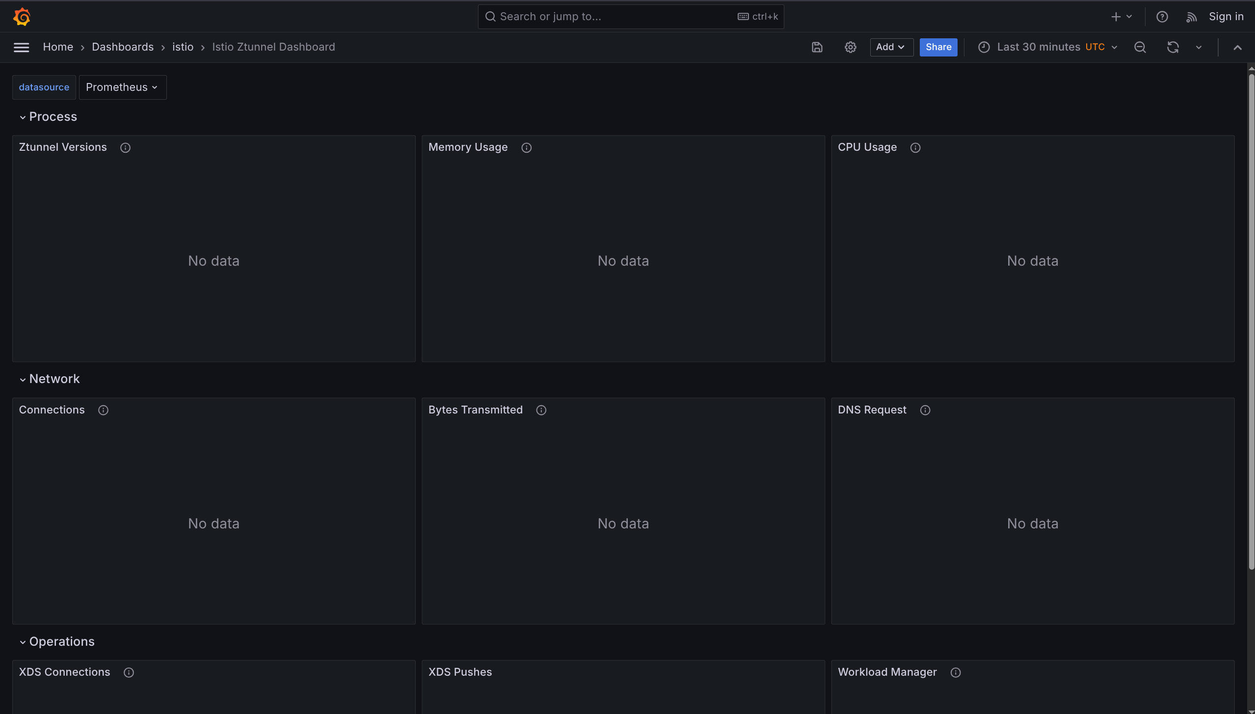Show info tooltip for DNS Request panel
Image resolution: width=1255 pixels, height=714 pixels.
click(925, 410)
